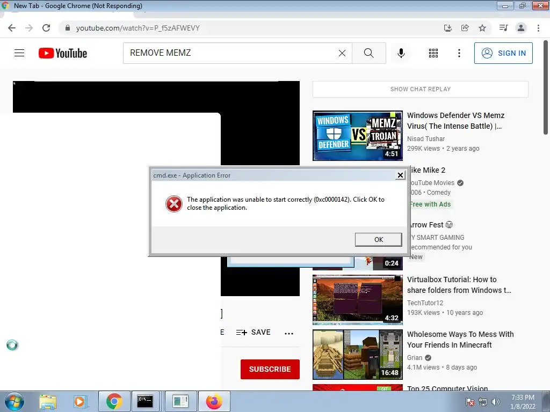Viewport: 550px width, 412px height.
Task: Reload the page with the refresh icon
Action: [46, 28]
